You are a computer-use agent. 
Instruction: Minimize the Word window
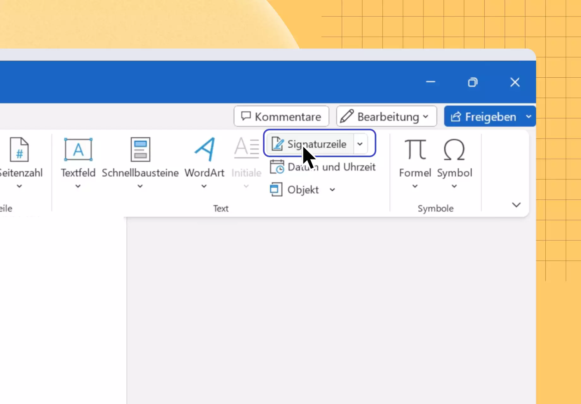pyautogui.click(x=431, y=82)
